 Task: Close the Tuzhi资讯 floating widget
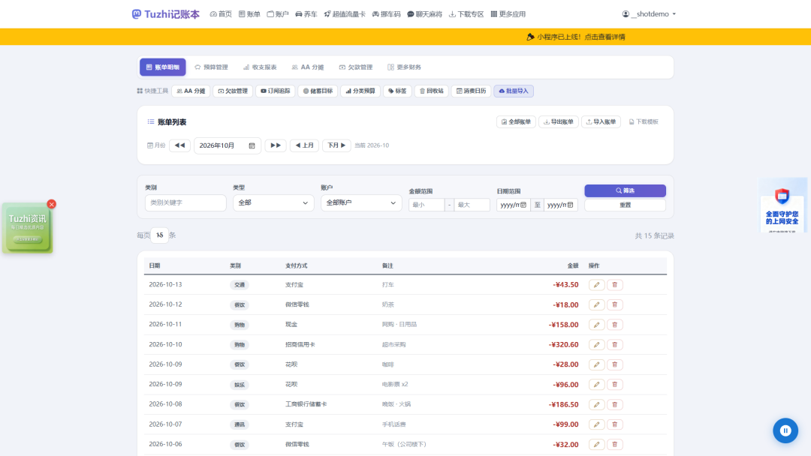pyautogui.click(x=51, y=205)
